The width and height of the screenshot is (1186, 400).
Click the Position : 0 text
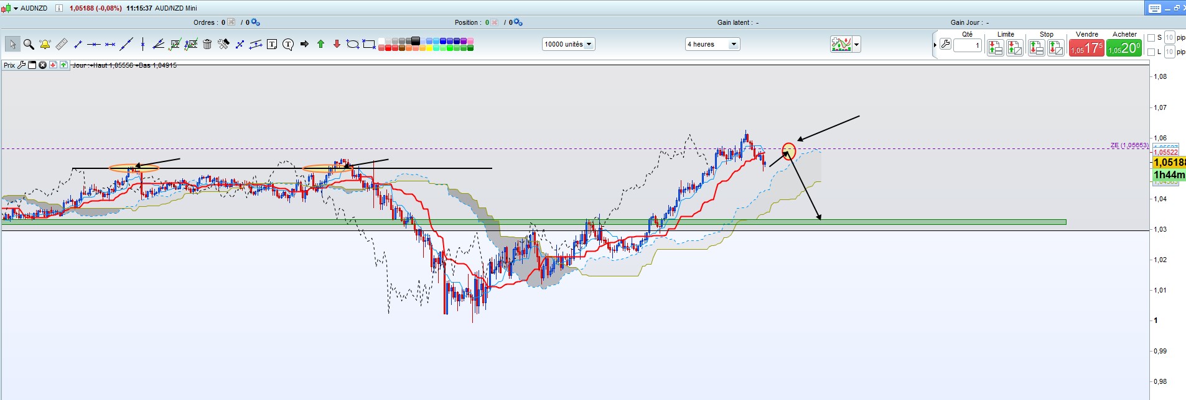click(x=472, y=22)
